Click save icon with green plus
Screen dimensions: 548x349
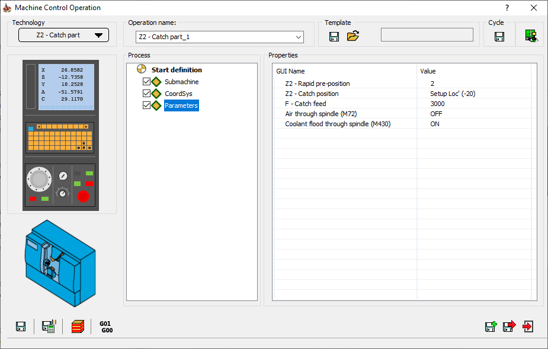491,326
